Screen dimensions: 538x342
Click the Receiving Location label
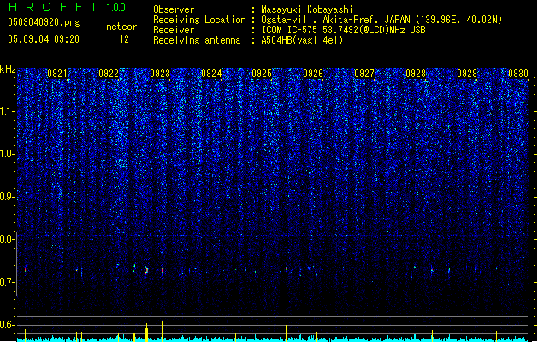(199, 20)
